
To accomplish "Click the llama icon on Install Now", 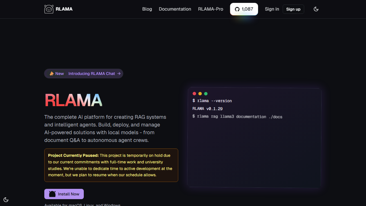I will pyautogui.click(x=52, y=194).
